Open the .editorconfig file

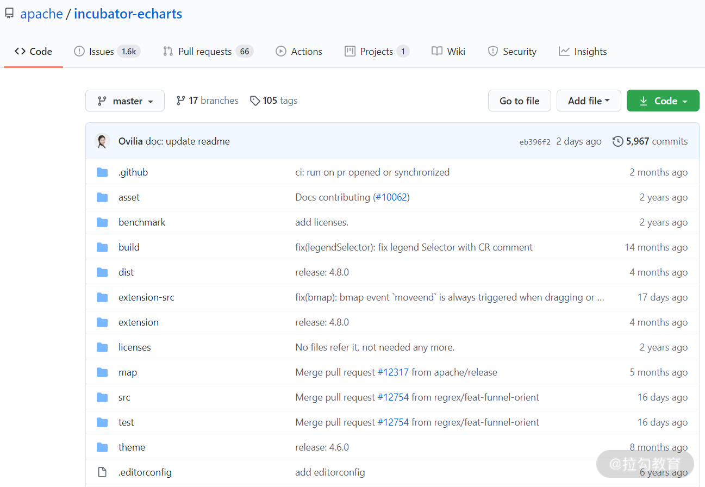click(145, 472)
